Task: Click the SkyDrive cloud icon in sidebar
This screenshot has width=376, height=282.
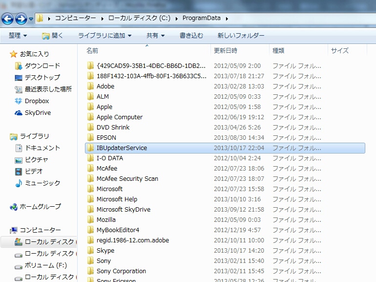Action: (18, 113)
